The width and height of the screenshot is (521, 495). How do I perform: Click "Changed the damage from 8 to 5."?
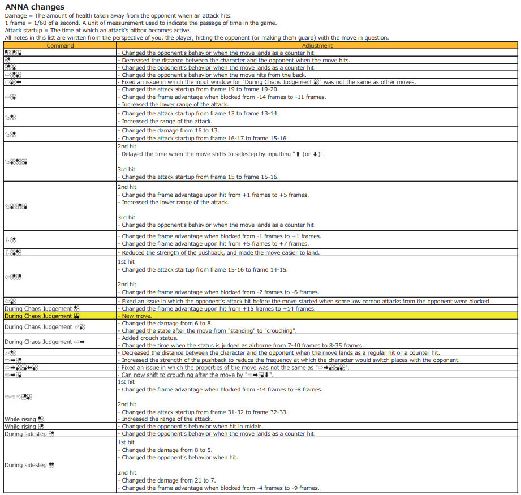pyautogui.click(x=165, y=450)
